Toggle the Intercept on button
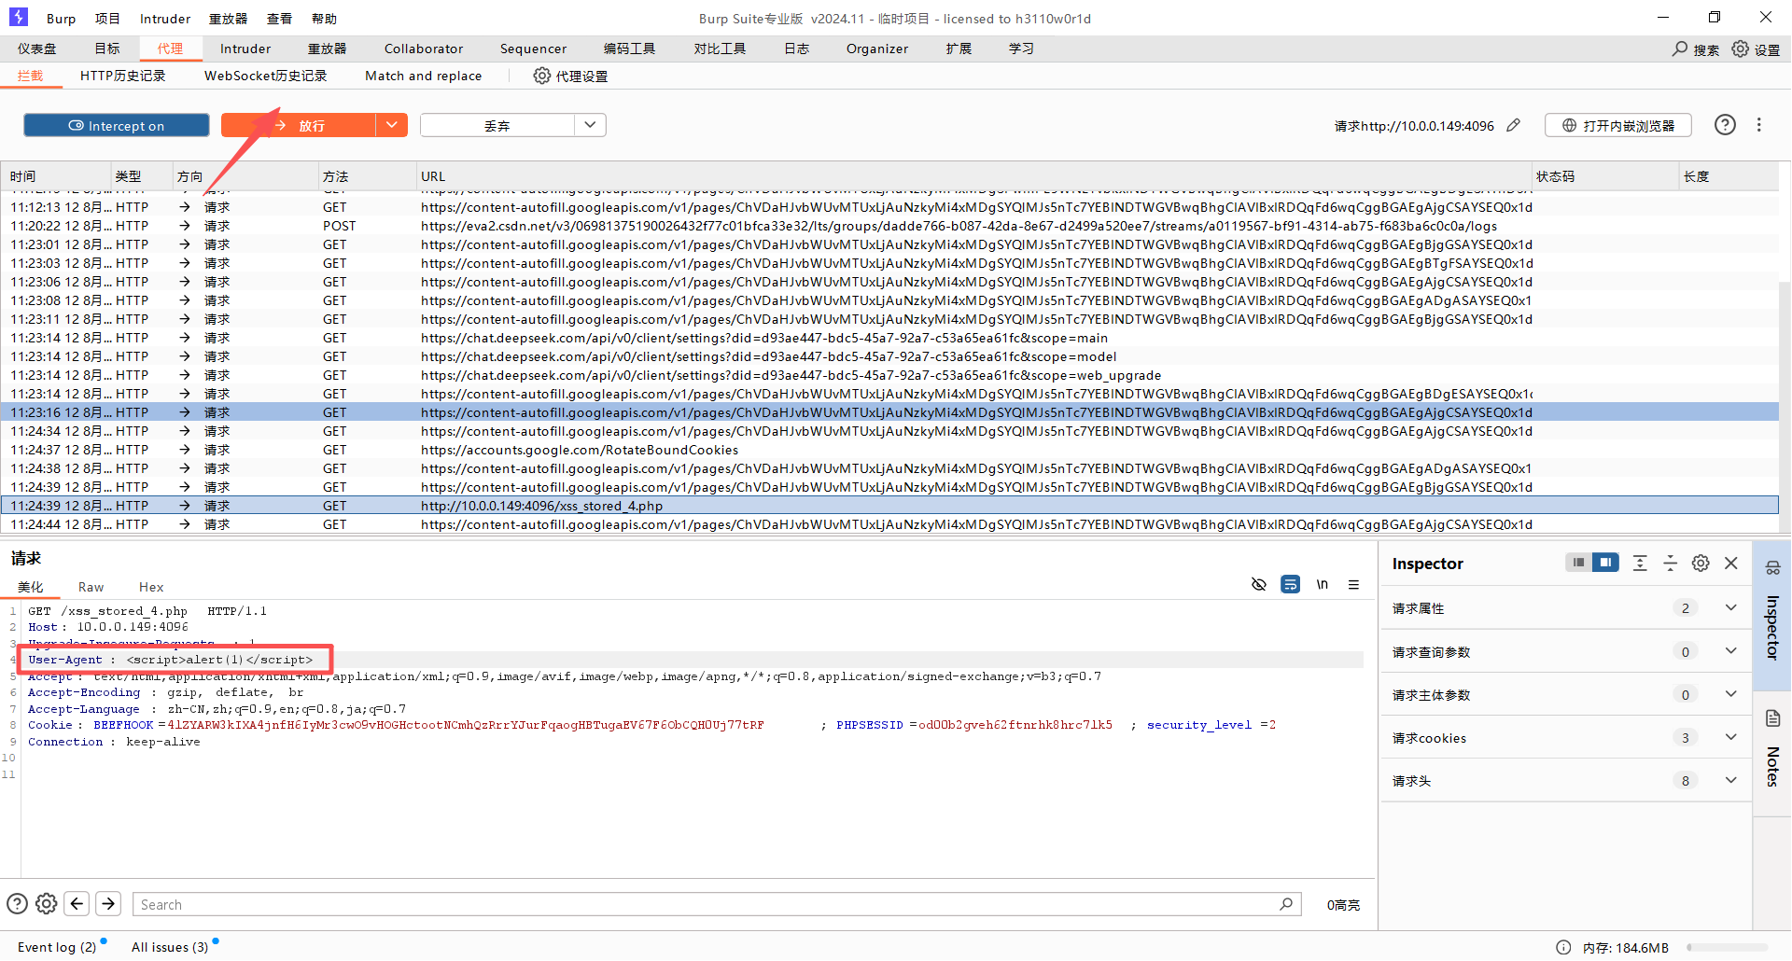 tap(117, 125)
